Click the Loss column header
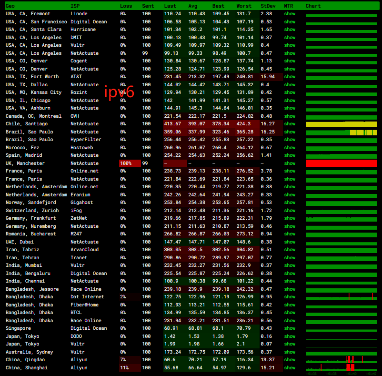This screenshot has width=382, height=376. (126, 6)
